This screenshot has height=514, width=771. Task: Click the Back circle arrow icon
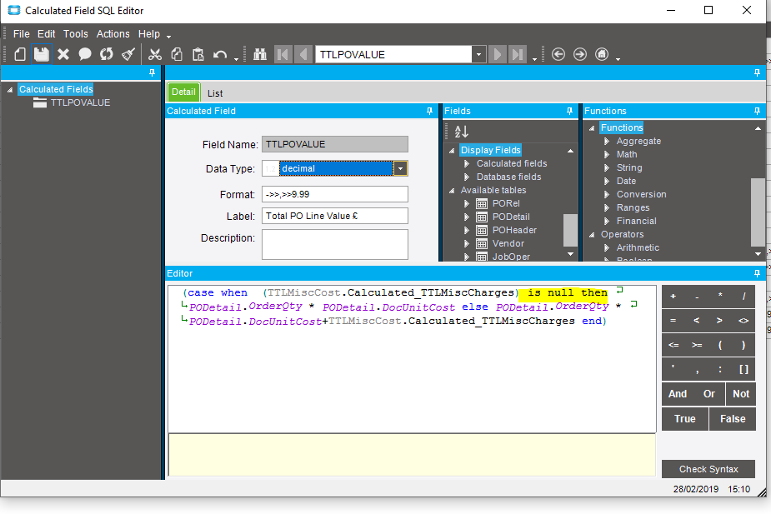click(558, 54)
